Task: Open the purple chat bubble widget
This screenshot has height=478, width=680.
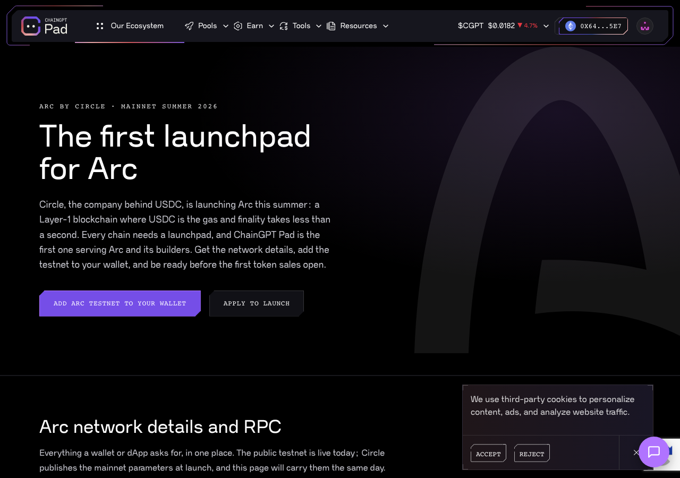Action: click(x=654, y=452)
